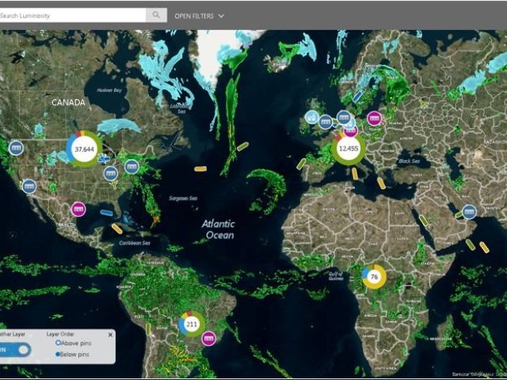Click the blue pin on the US southwest coast
The width and height of the screenshot is (507, 380).
29,185
